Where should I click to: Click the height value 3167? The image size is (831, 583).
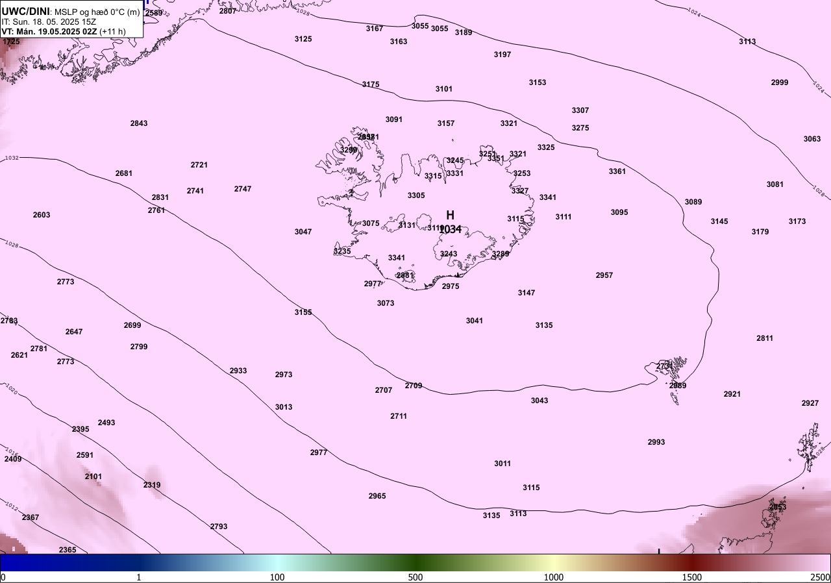tap(375, 29)
